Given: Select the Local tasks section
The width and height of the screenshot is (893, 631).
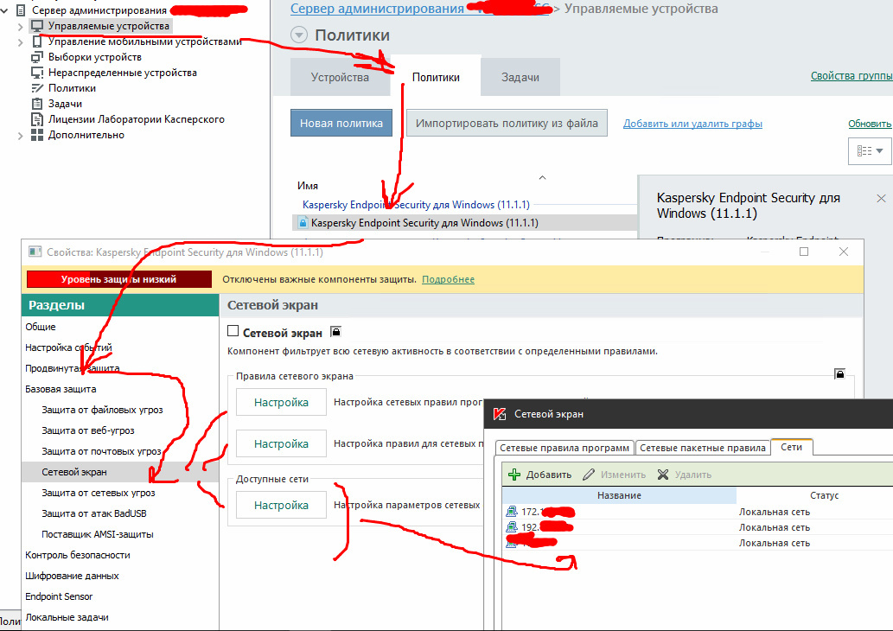Looking at the screenshot, I should point(67,617).
